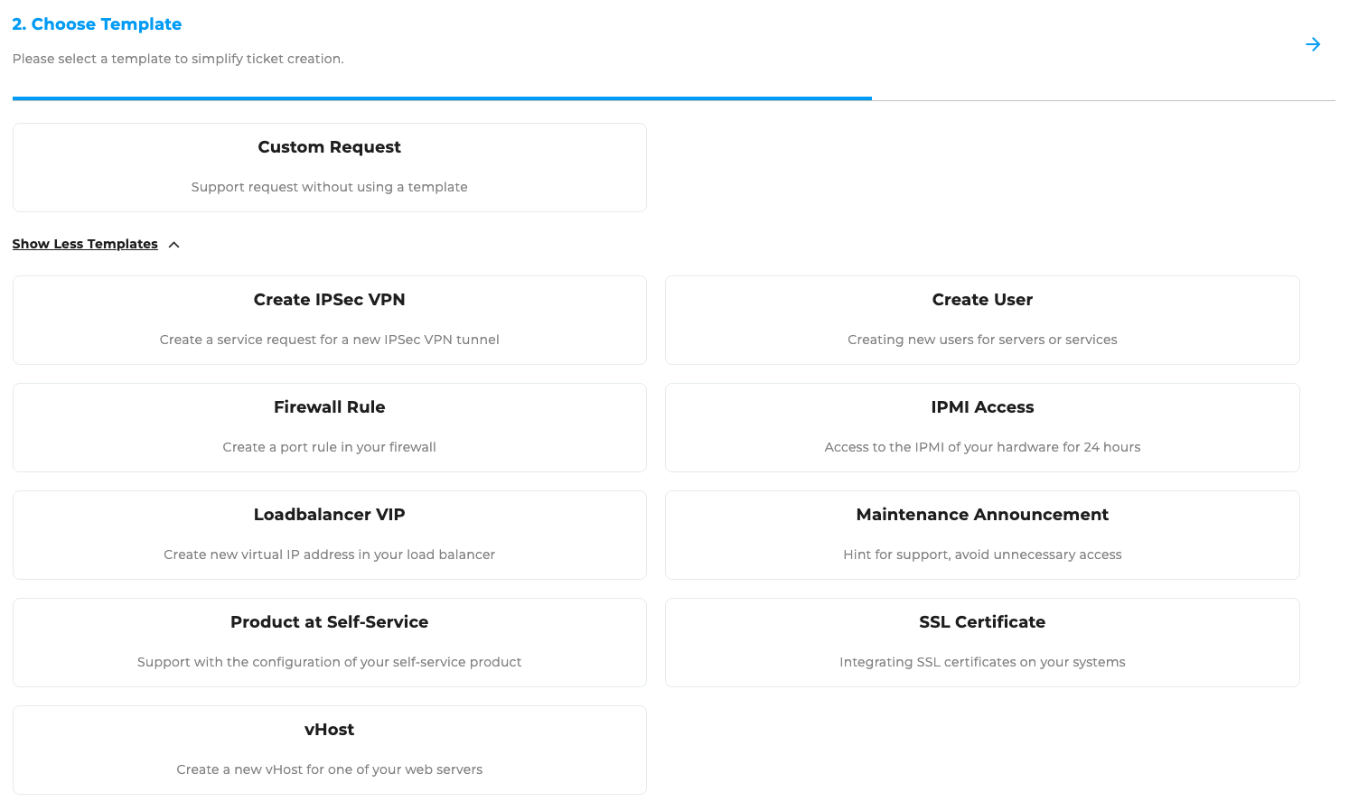
Task: Open the Product at Self-Service template
Action: pyautogui.click(x=329, y=642)
